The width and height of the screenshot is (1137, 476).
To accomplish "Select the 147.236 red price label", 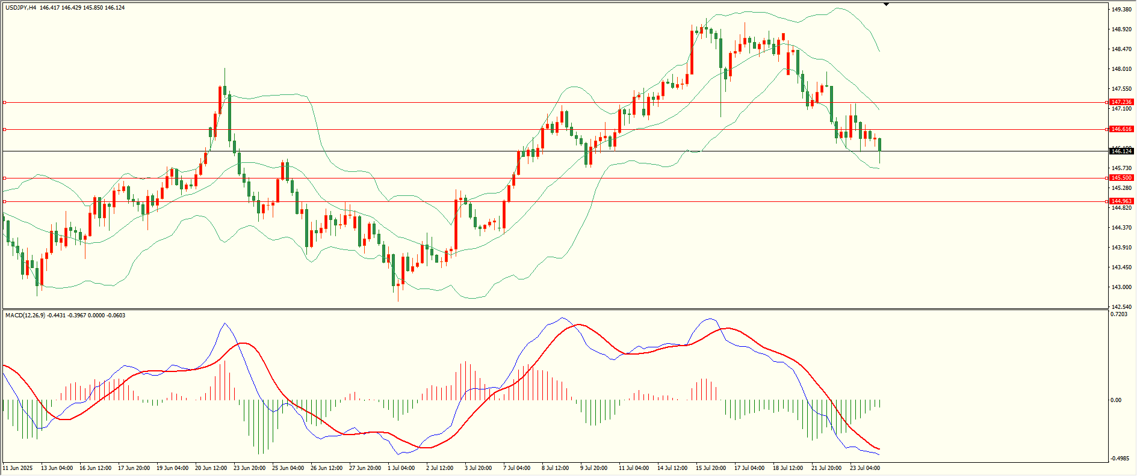I will tap(1121, 102).
